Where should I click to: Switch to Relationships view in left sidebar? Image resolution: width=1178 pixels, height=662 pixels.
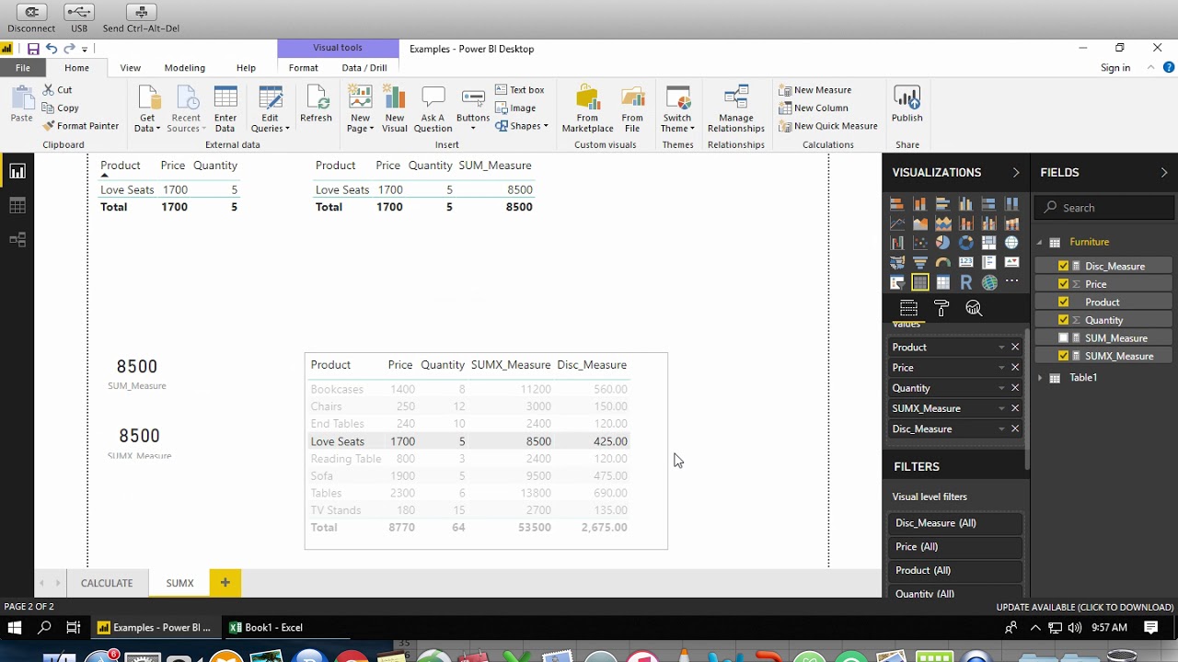point(17,240)
